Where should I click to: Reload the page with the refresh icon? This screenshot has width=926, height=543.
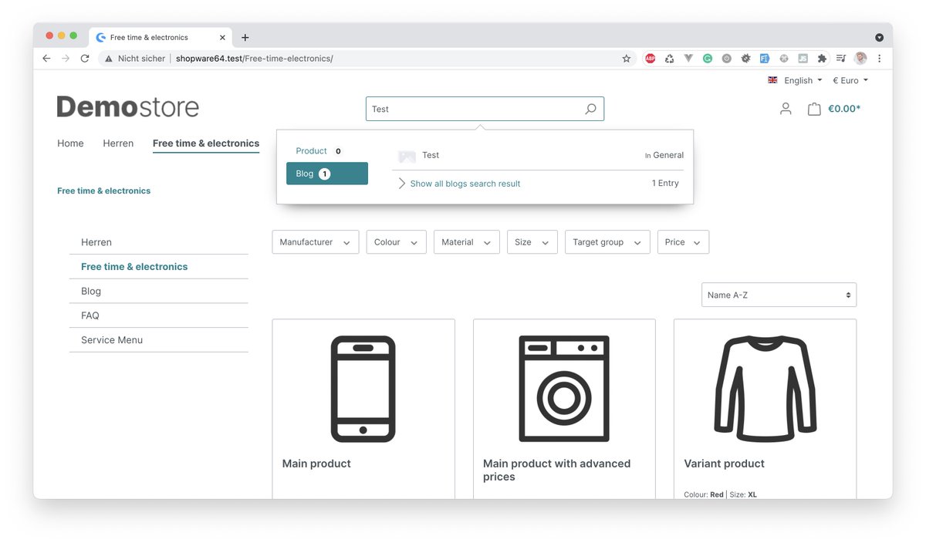tap(85, 58)
